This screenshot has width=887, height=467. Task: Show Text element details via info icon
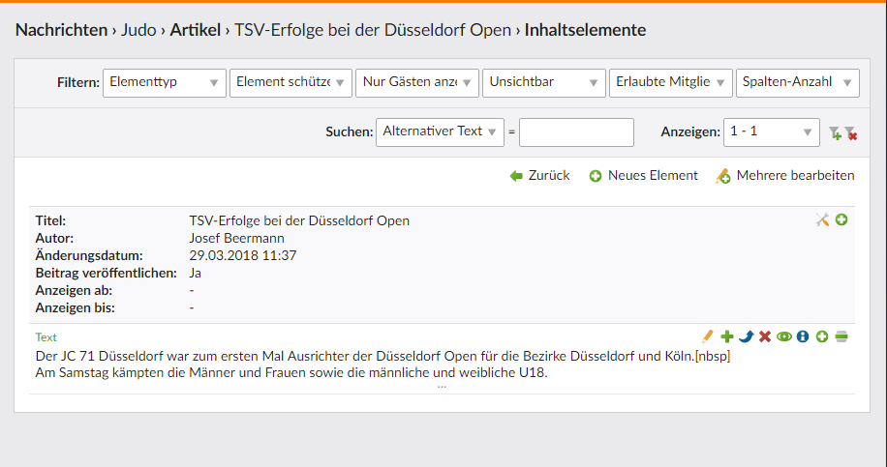click(803, 336)
